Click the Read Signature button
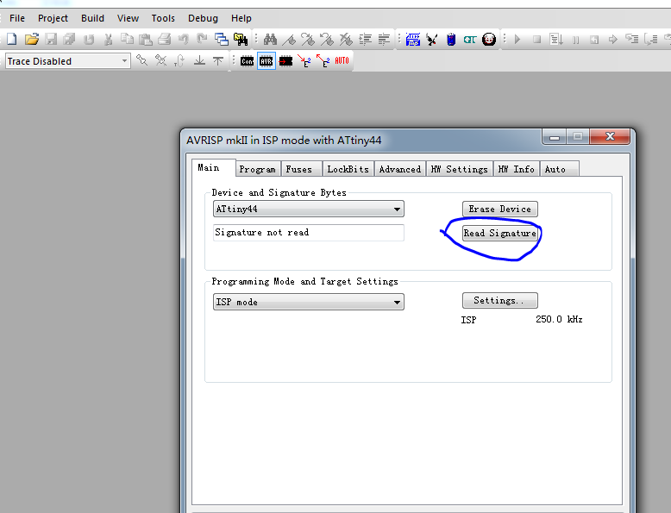 click(x=500, y=233)
